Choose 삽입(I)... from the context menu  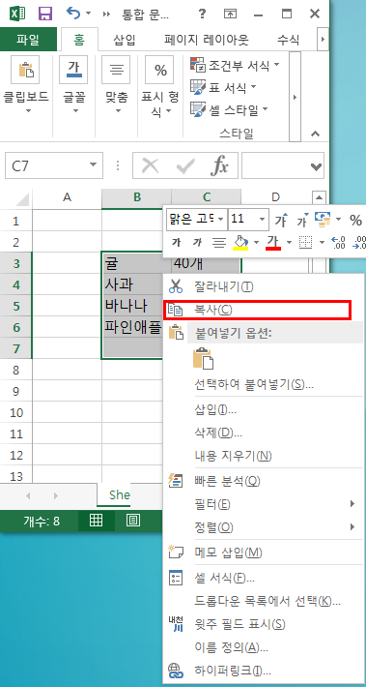tap(264, 410)
